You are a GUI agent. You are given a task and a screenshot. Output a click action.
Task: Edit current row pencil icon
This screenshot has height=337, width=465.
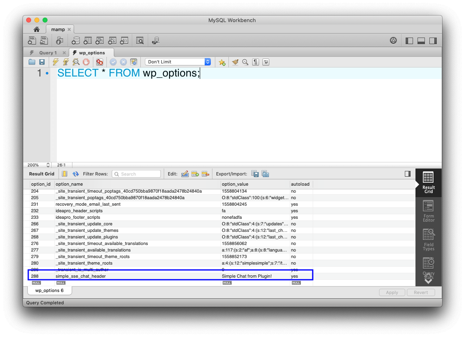(185, 174)
